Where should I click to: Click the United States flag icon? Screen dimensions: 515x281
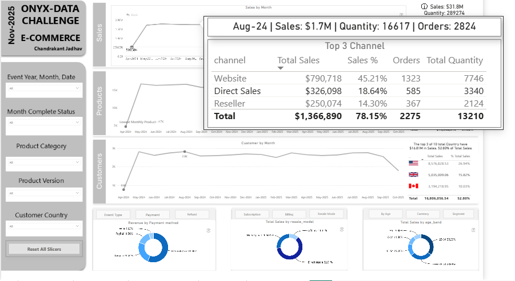pos(413,163)
